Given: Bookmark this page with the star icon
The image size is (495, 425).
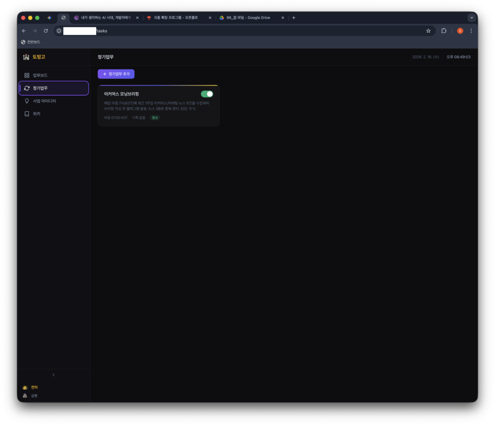Looking at the screenshot, I should tap(428, 31).
